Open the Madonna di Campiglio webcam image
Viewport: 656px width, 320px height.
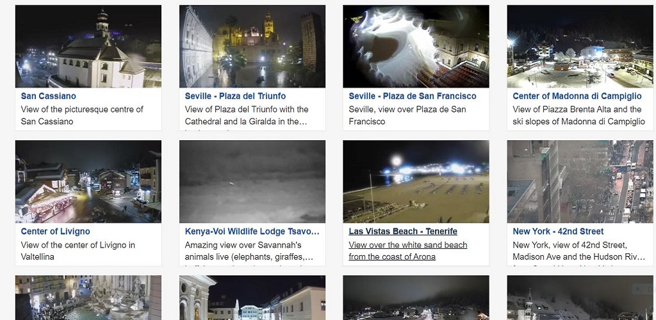(x=580, y=46)
